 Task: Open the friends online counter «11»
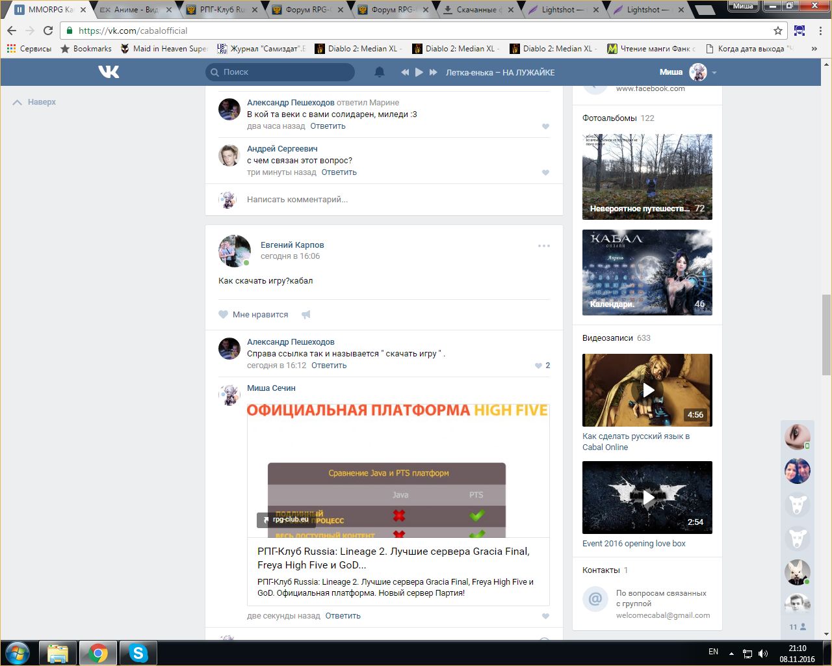point(797,627)
